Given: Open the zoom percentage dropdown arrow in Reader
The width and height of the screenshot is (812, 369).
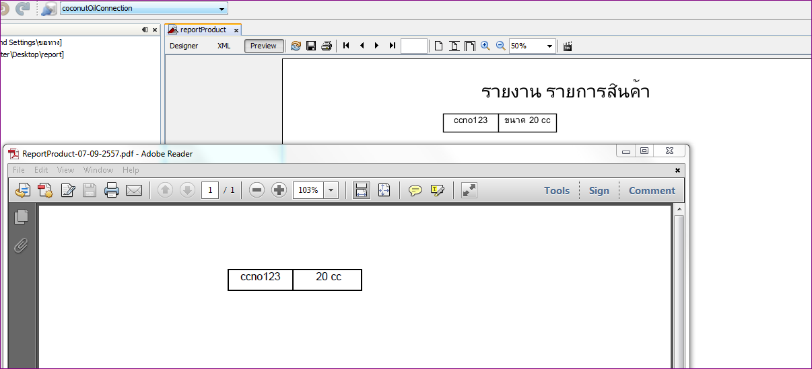Looking at the screenshot, I should tap(331, 190).
